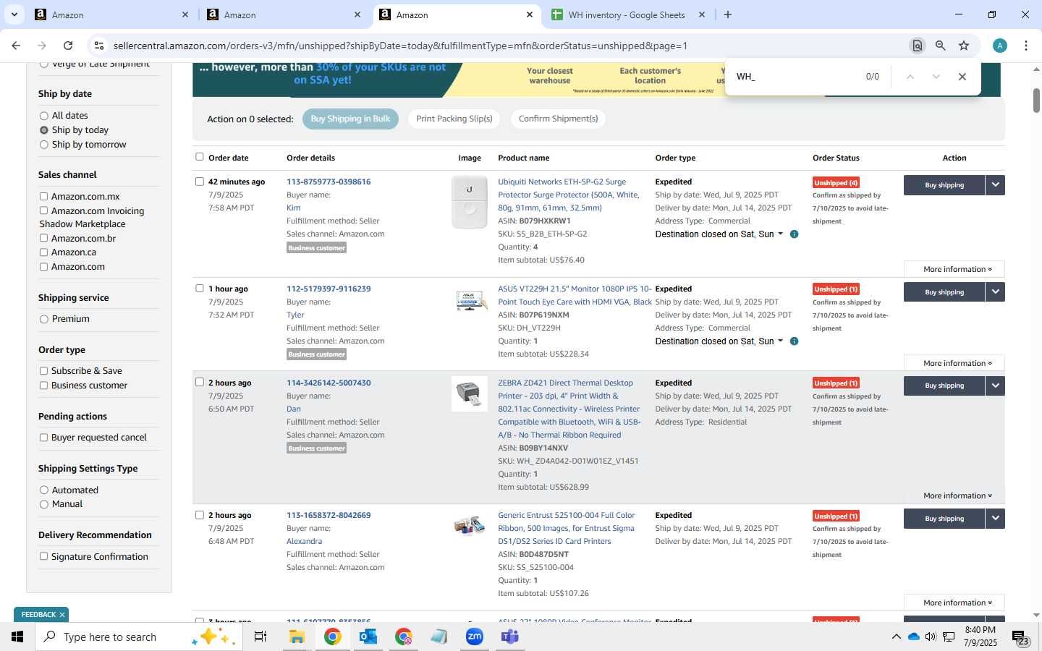Focus the Windows taskbar search box
1042x651 pixels.
(137, 637)
